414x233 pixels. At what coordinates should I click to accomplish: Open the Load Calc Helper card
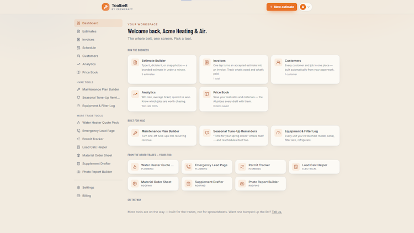314,167
